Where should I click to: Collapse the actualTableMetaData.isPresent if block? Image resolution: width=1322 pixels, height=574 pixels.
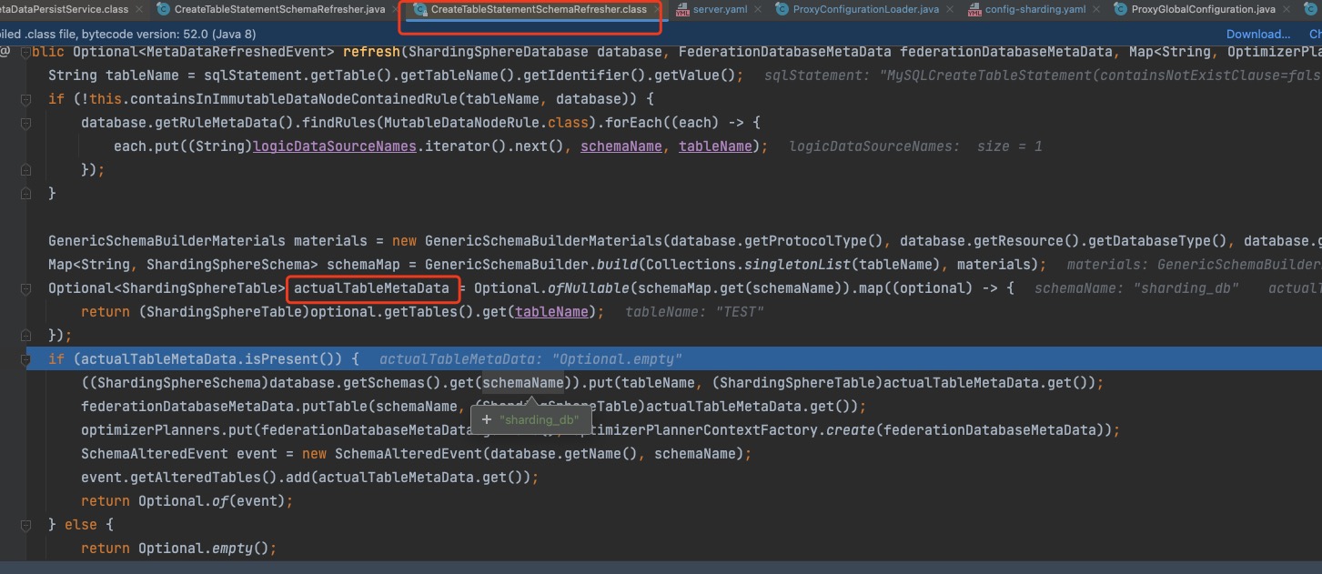tap(27, 358)
